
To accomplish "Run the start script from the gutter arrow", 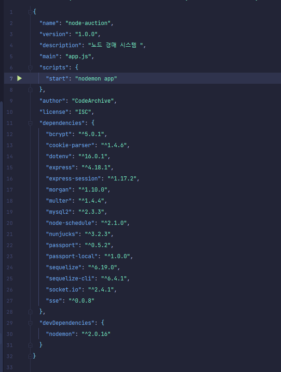I will pos(19,78).
